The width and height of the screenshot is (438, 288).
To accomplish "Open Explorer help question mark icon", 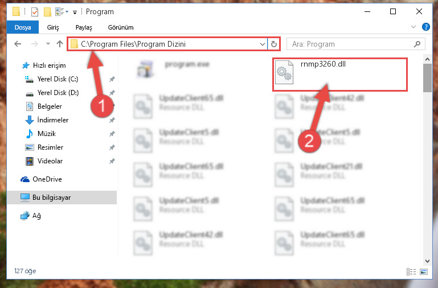I will point(425,27).
